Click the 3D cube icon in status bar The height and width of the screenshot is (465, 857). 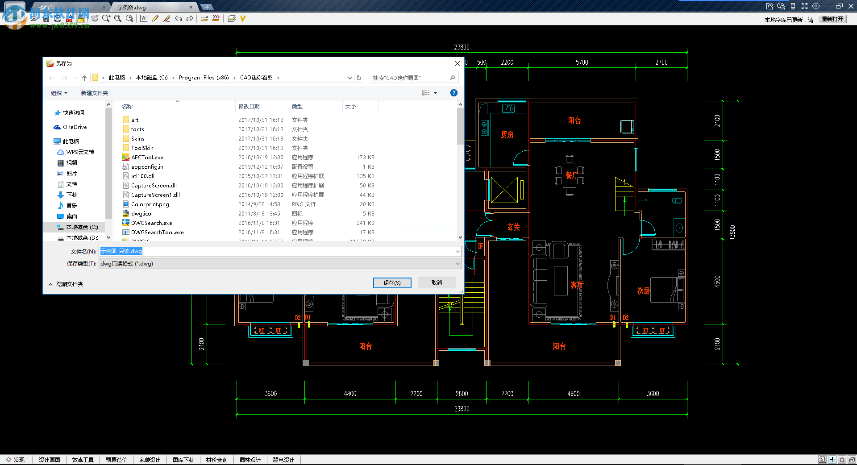click(852, 460)
